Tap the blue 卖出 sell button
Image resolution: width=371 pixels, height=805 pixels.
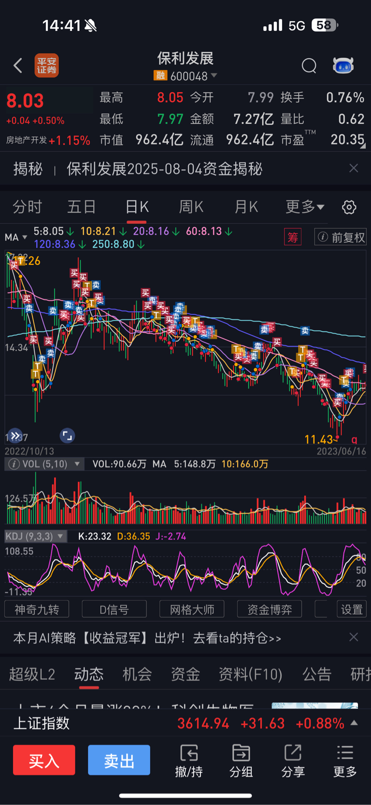point(119,760)
